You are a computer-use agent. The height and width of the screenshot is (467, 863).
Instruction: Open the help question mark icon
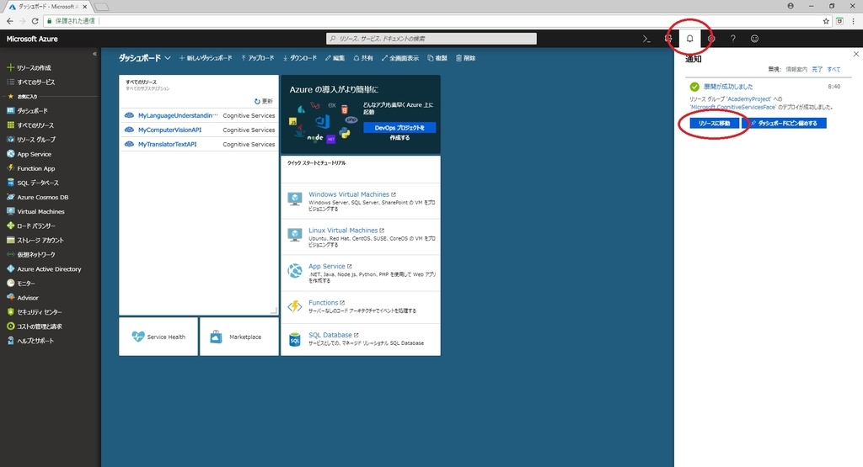tap(732, 39)
